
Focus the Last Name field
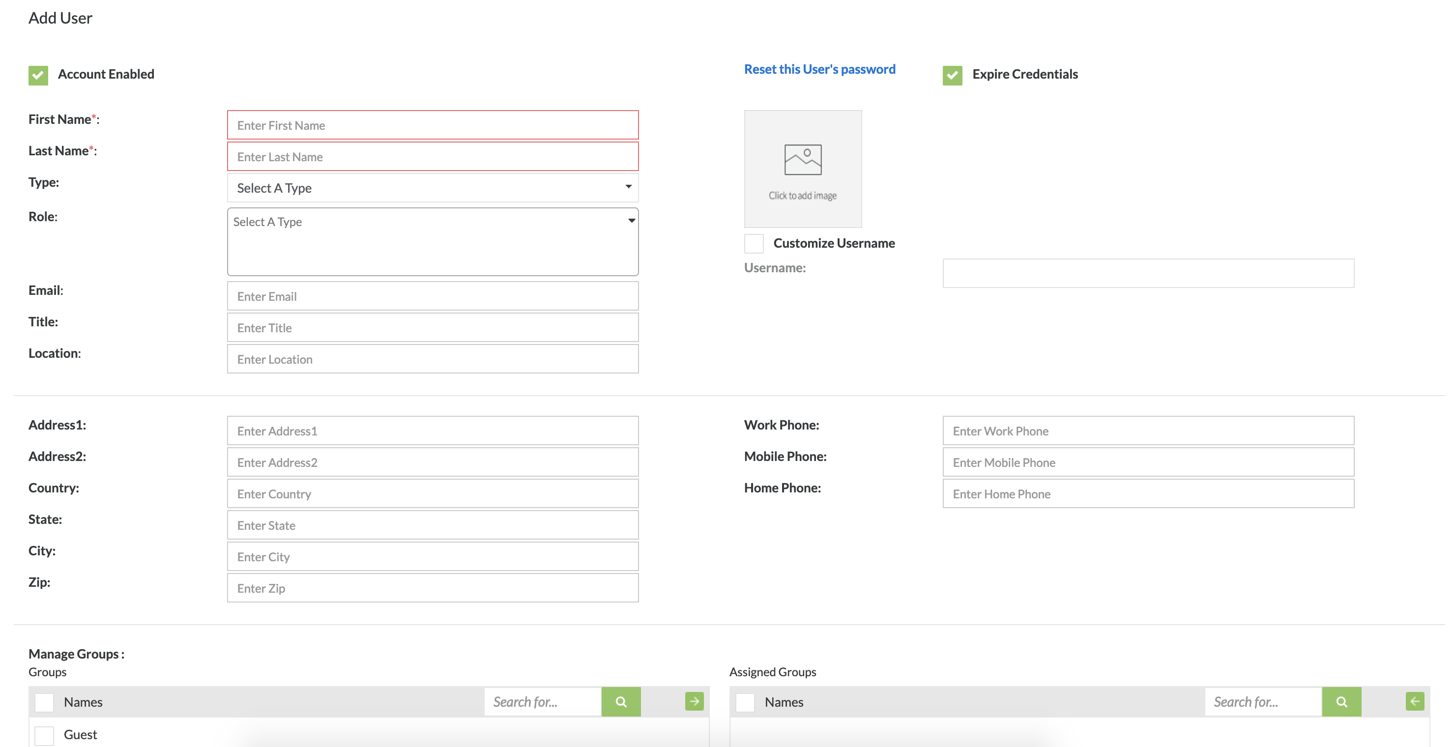tap(433, 156)
